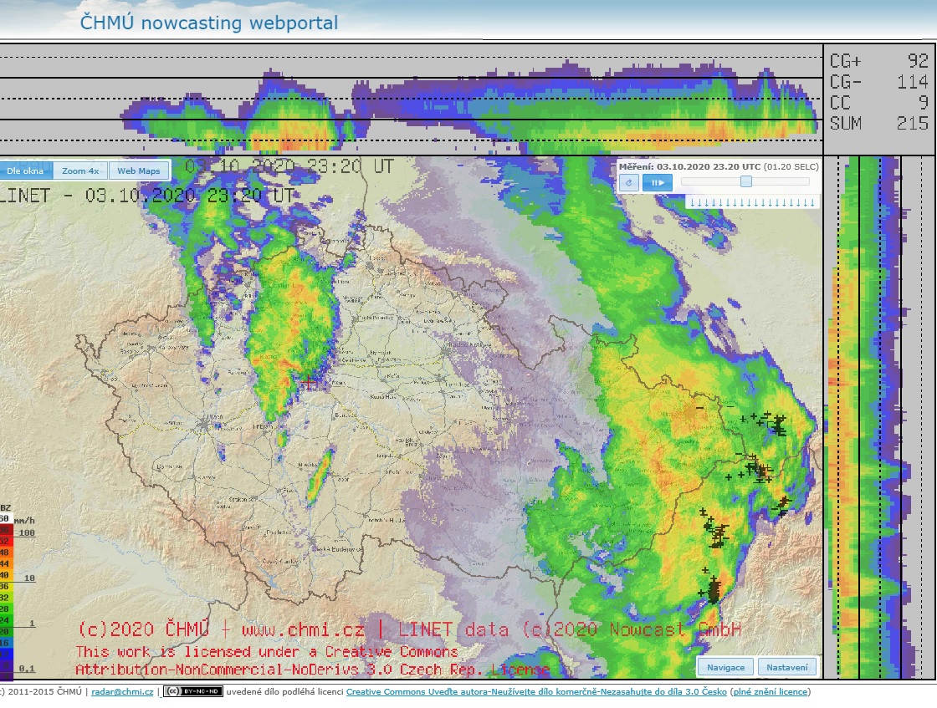Switch to Zoom 4x mode
This screenshot has height=708, width=937.
(x=80, y=171)
